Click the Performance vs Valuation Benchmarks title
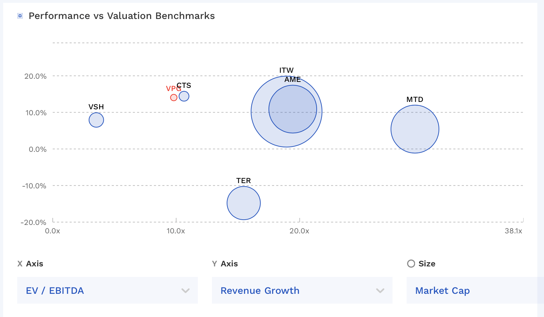Image resolution: width=544 pixels, height=317 pixels. 122,16
